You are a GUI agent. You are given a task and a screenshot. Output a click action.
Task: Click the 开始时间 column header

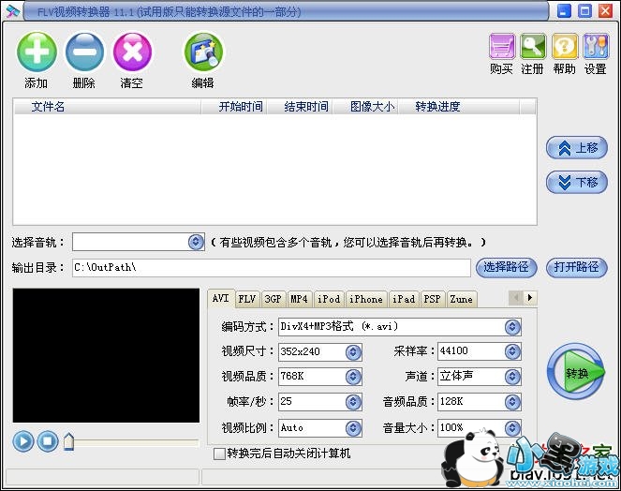click(x=234, y=107)
